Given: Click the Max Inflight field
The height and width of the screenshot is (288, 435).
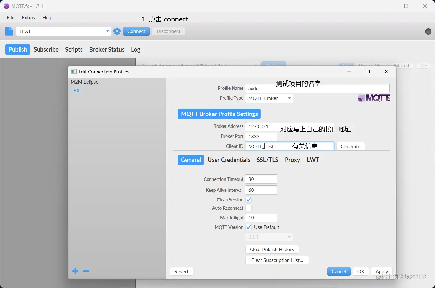Looking at the screenshot, I should tap(261, 217).
